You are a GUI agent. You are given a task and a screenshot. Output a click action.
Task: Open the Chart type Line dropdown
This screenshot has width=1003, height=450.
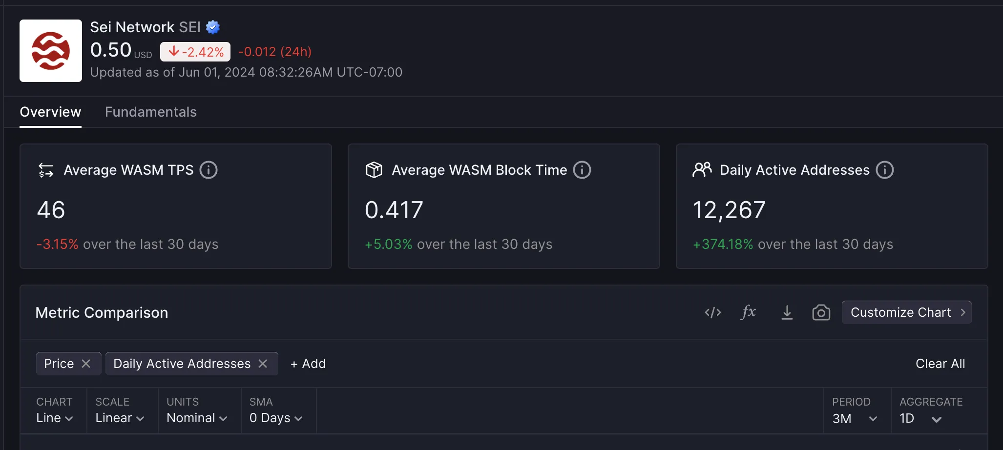[54, 418]
